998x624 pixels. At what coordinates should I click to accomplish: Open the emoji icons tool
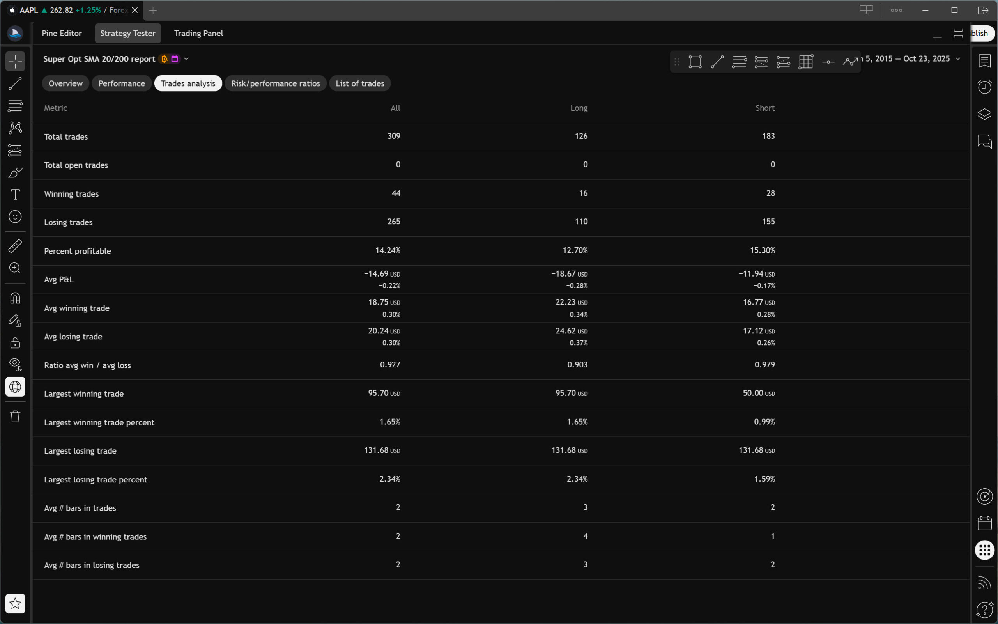point(15,217)
